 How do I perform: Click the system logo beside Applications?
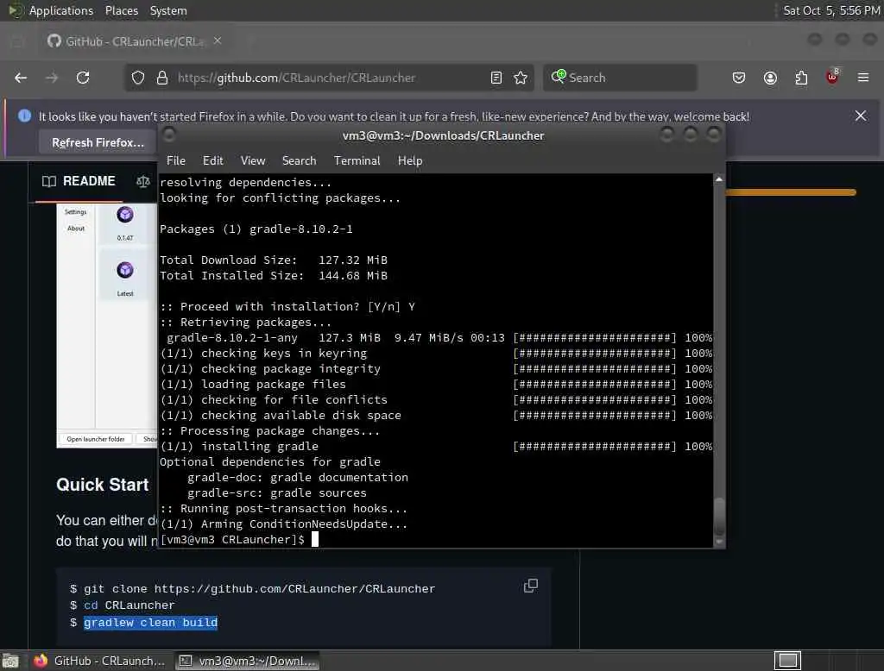[16, 10]
